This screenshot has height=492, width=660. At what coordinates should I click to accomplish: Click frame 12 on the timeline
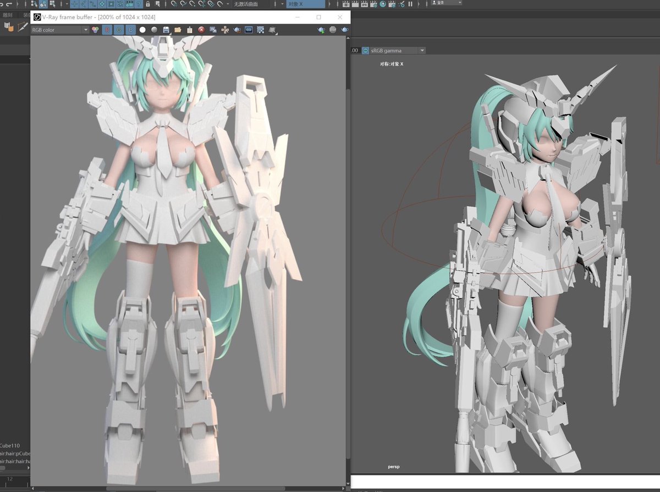click(x=9, y=479)
